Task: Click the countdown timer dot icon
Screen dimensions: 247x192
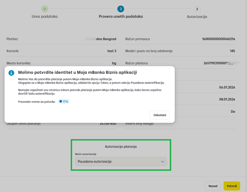Action: pyautogui.click(x=61, y=101)
